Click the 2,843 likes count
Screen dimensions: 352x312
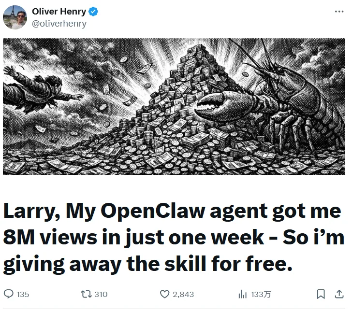[183, 294]
